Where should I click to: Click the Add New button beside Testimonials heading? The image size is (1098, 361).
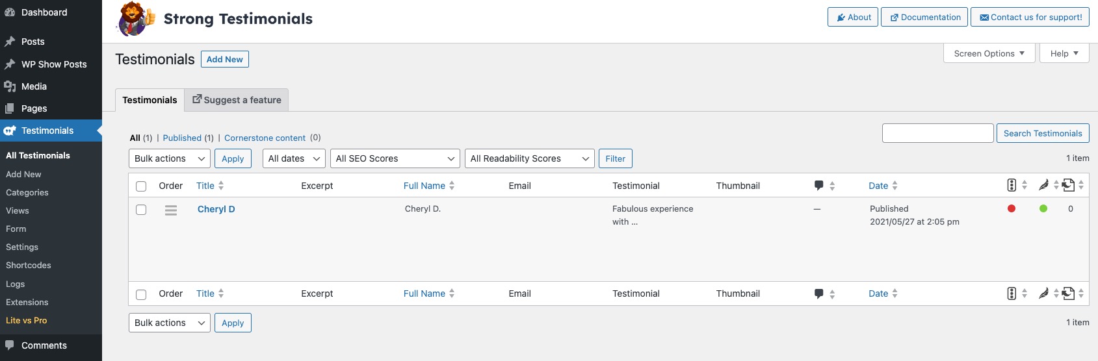225,59
